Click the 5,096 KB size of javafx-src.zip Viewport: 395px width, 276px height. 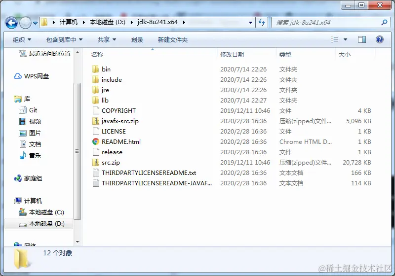coord(358,121)
